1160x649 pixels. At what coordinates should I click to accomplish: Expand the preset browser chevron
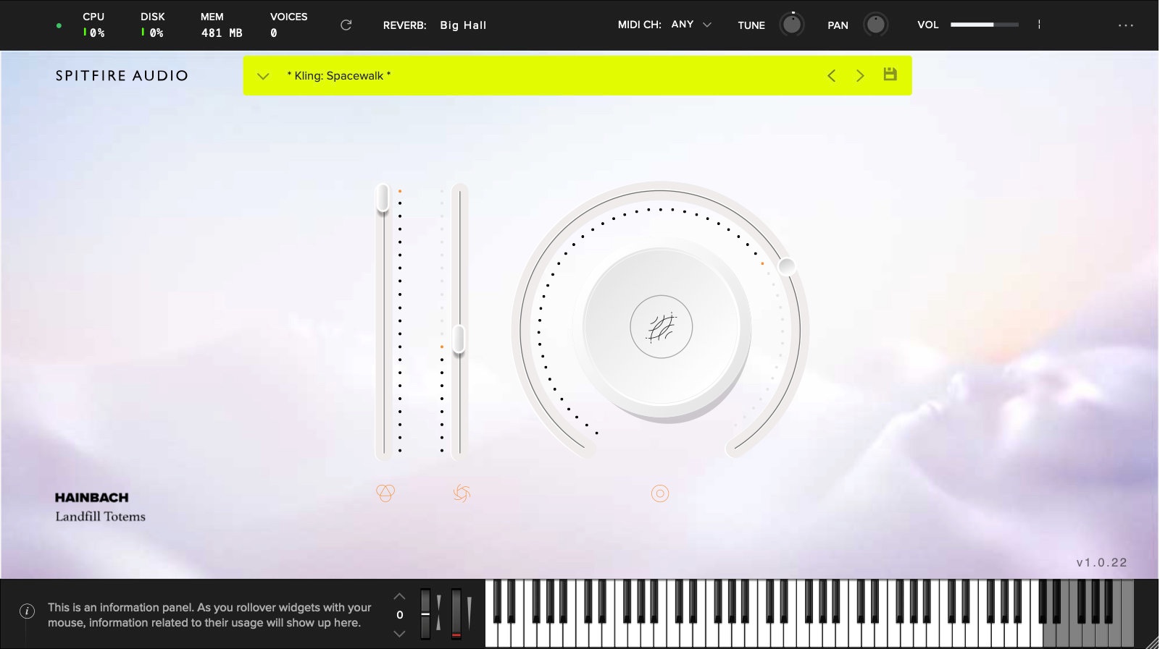pyautogui.click(x=263, y=76)
